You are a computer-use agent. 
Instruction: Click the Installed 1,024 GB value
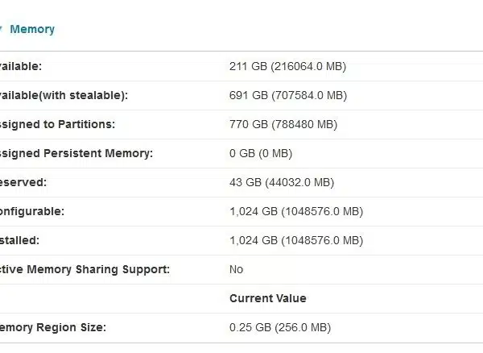point(296,240)
